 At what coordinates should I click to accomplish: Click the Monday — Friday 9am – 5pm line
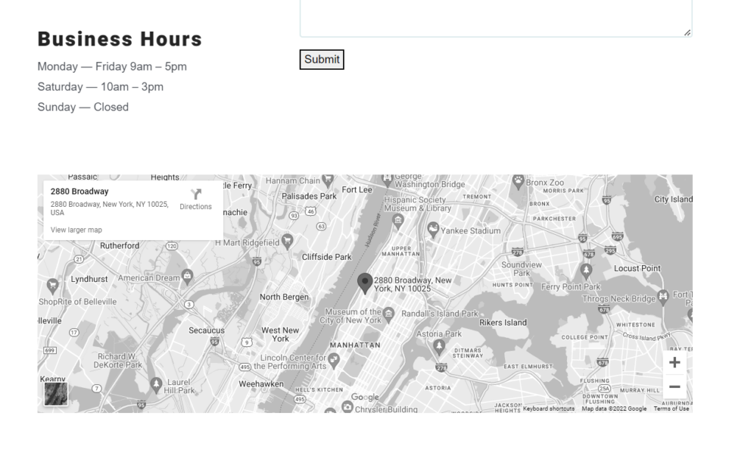coord(112,66)
